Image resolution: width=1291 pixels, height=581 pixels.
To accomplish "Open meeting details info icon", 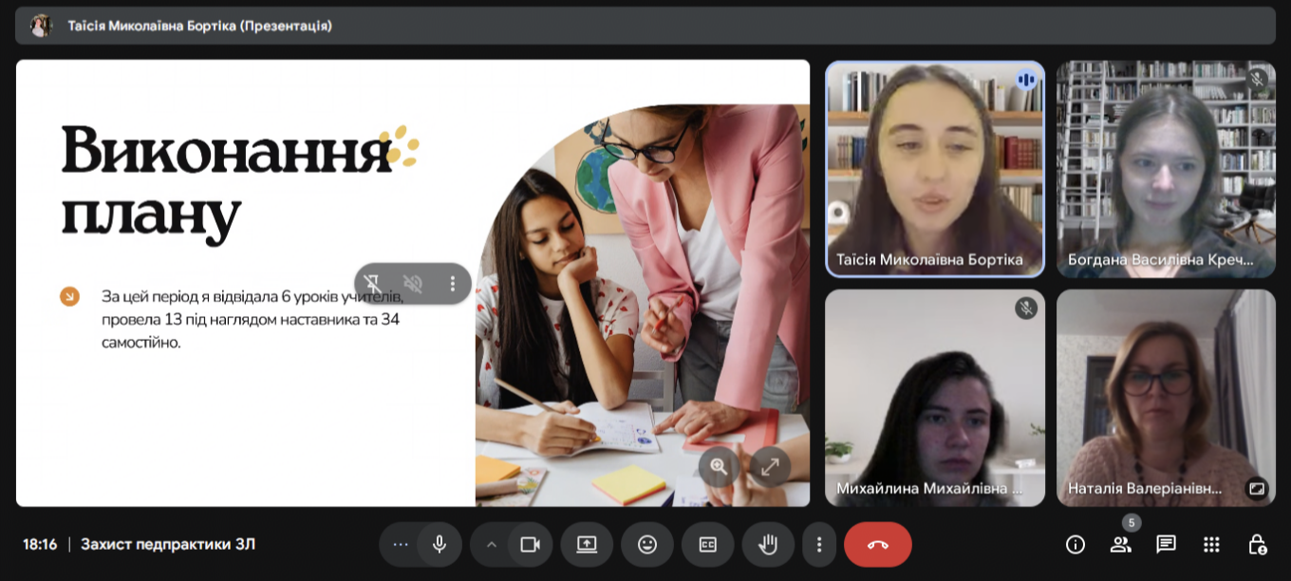I will coord(1075,544).
